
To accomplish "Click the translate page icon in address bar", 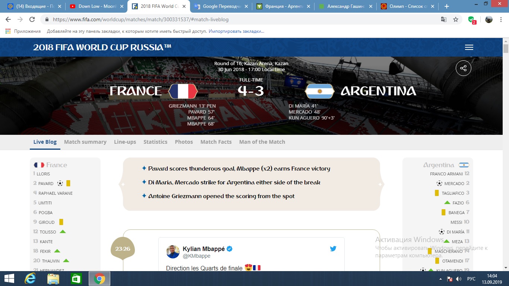I will (444, 19).
